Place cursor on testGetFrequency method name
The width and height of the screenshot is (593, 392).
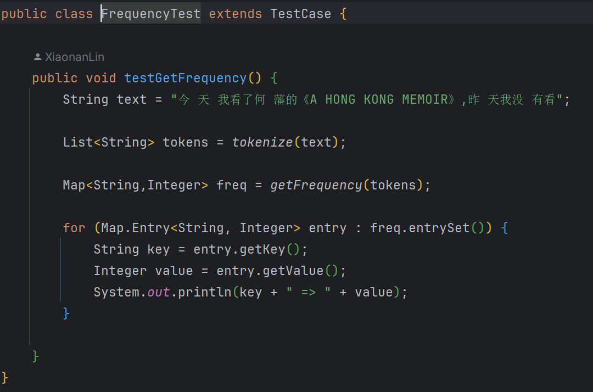point(185,78)
